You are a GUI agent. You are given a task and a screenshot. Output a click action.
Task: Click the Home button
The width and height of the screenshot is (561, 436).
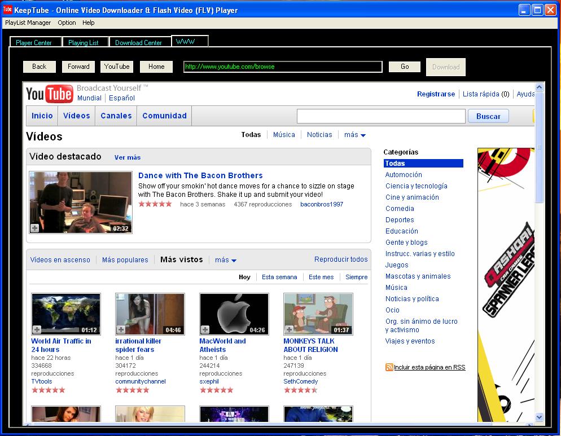[x=156, y=67]
